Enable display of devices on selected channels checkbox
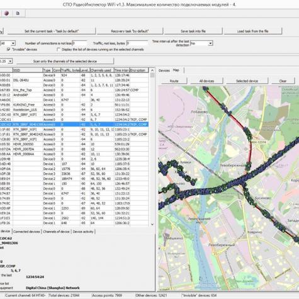This screenshot has width=299, height=299. (59, 49)
